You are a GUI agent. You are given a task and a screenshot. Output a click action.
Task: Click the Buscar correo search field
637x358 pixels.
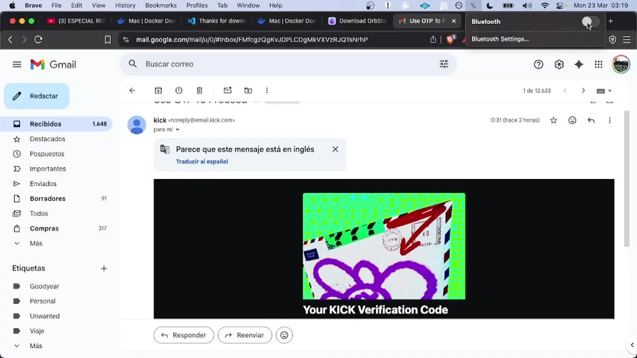(x=289, y=64)
